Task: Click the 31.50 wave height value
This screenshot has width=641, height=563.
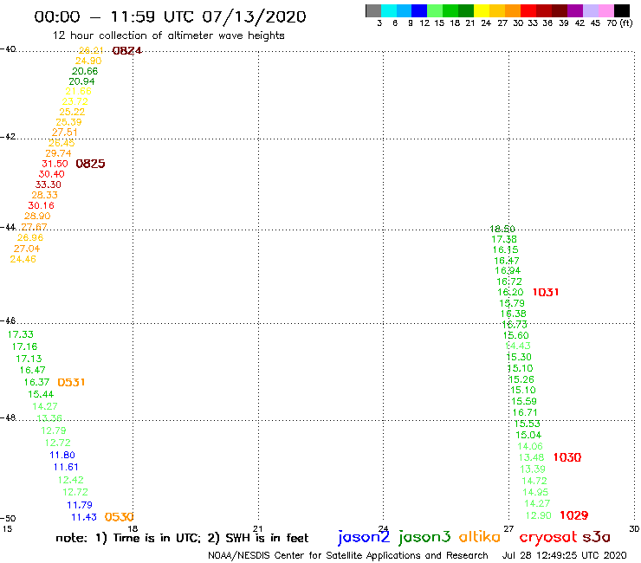Action: point(55,164)
